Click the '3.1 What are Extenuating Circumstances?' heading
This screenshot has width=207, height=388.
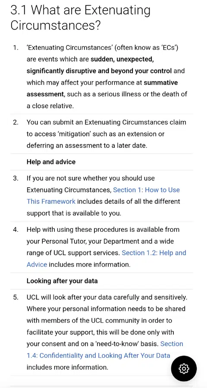(81, 18)
